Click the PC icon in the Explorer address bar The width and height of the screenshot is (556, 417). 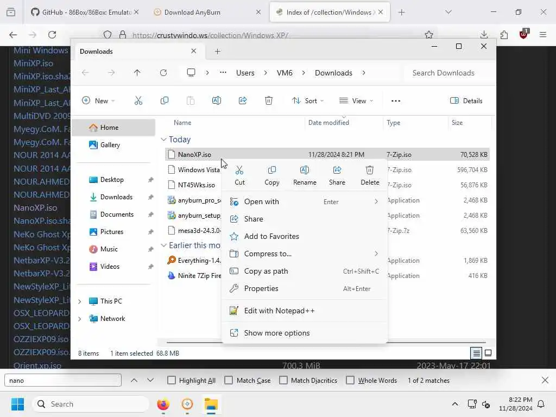click(191, 73)
